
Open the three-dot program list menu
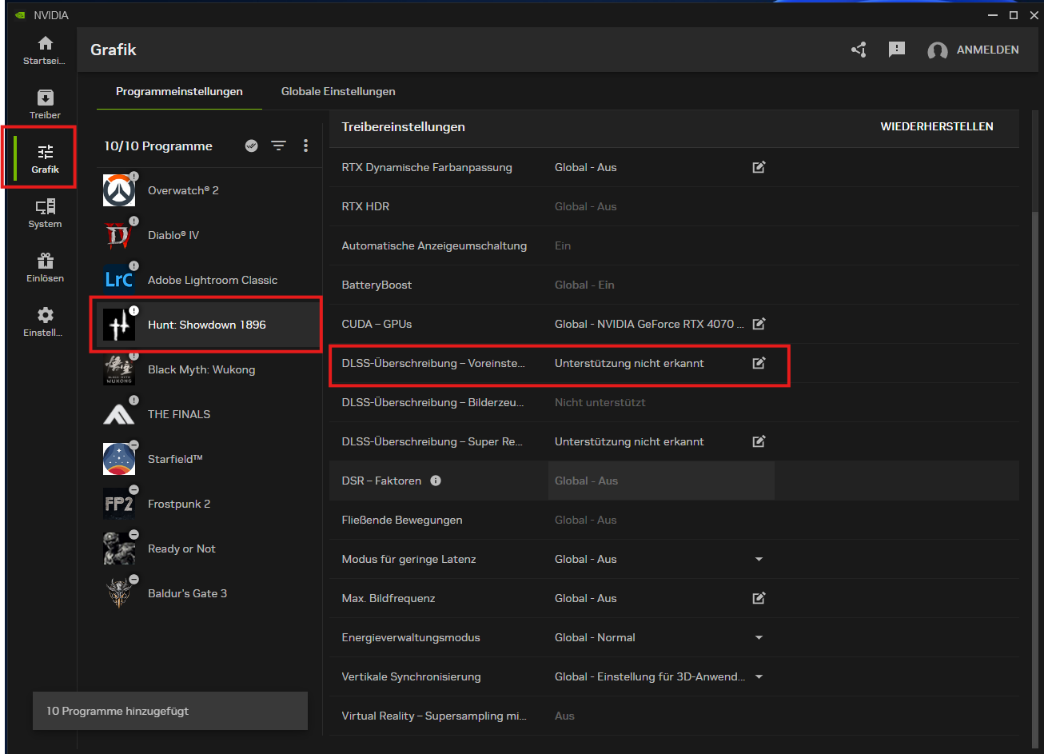click(x=305, y=146)
